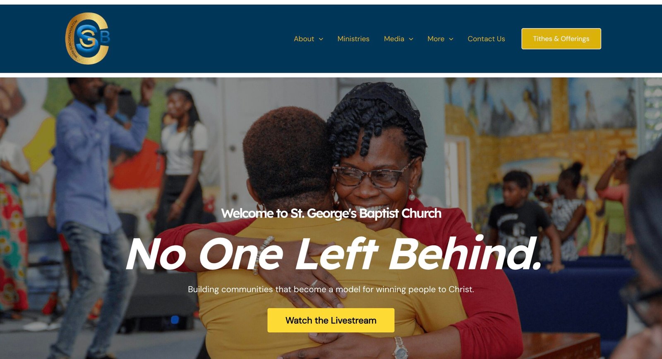Open the More navigation menu
662x359 pixels.
click(x=436, y=39)
